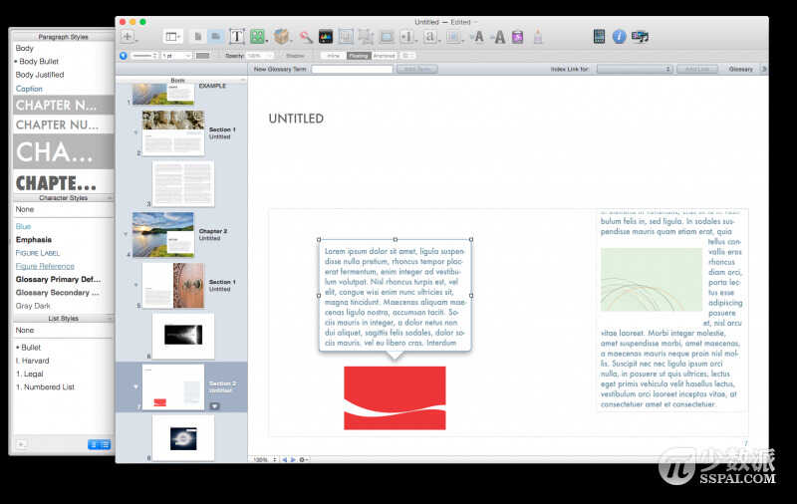Click the purple book toolbar icon
This screenshot has height=504, width=797.
click(517, 37)
